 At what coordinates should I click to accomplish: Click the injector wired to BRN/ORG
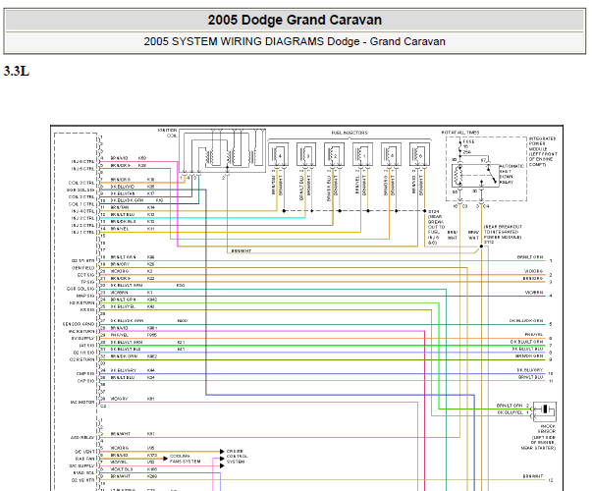coord(391,154)
